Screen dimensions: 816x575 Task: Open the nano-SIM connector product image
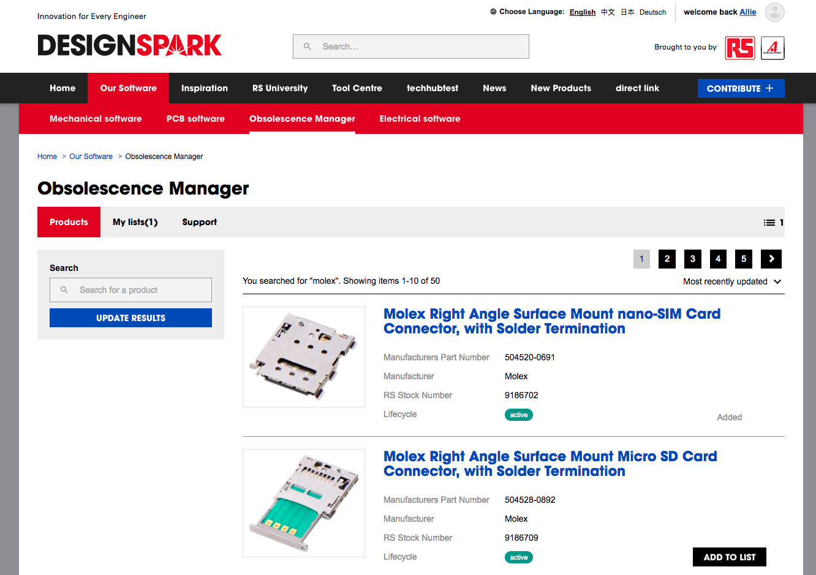(x=304, y=357)
